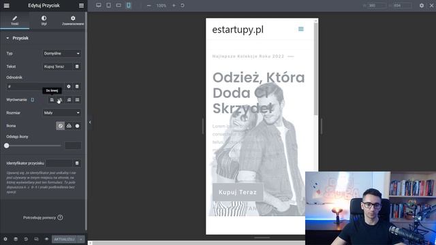The width and height of the screenshot is (436, 245).
Task: Select the no-icon option for Ikona
Action: click(x=61, y=126)
